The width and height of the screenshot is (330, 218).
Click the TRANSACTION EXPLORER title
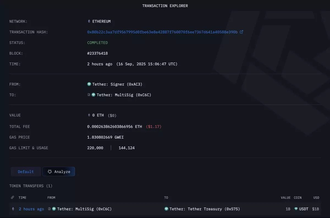(x=165, y=6)
